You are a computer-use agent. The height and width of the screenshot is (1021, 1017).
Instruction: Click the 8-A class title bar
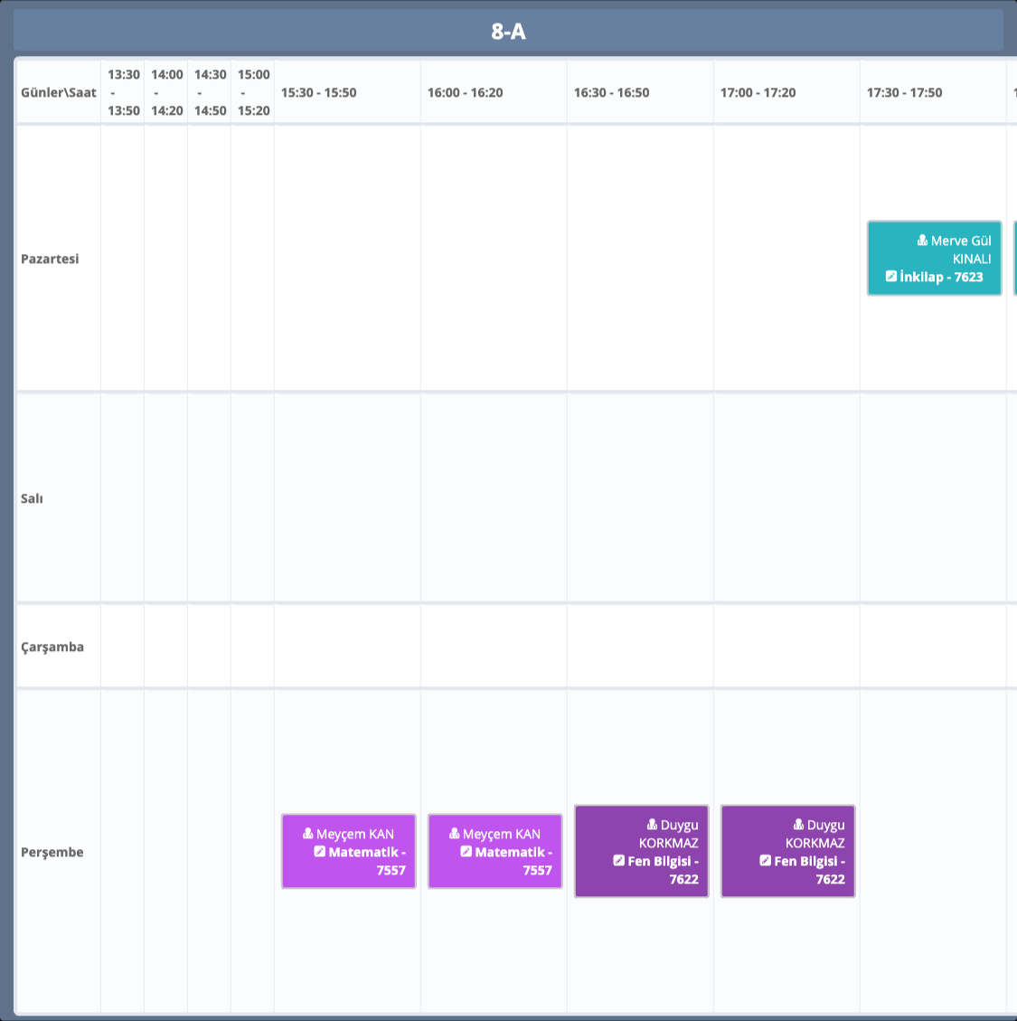(508, 32)
